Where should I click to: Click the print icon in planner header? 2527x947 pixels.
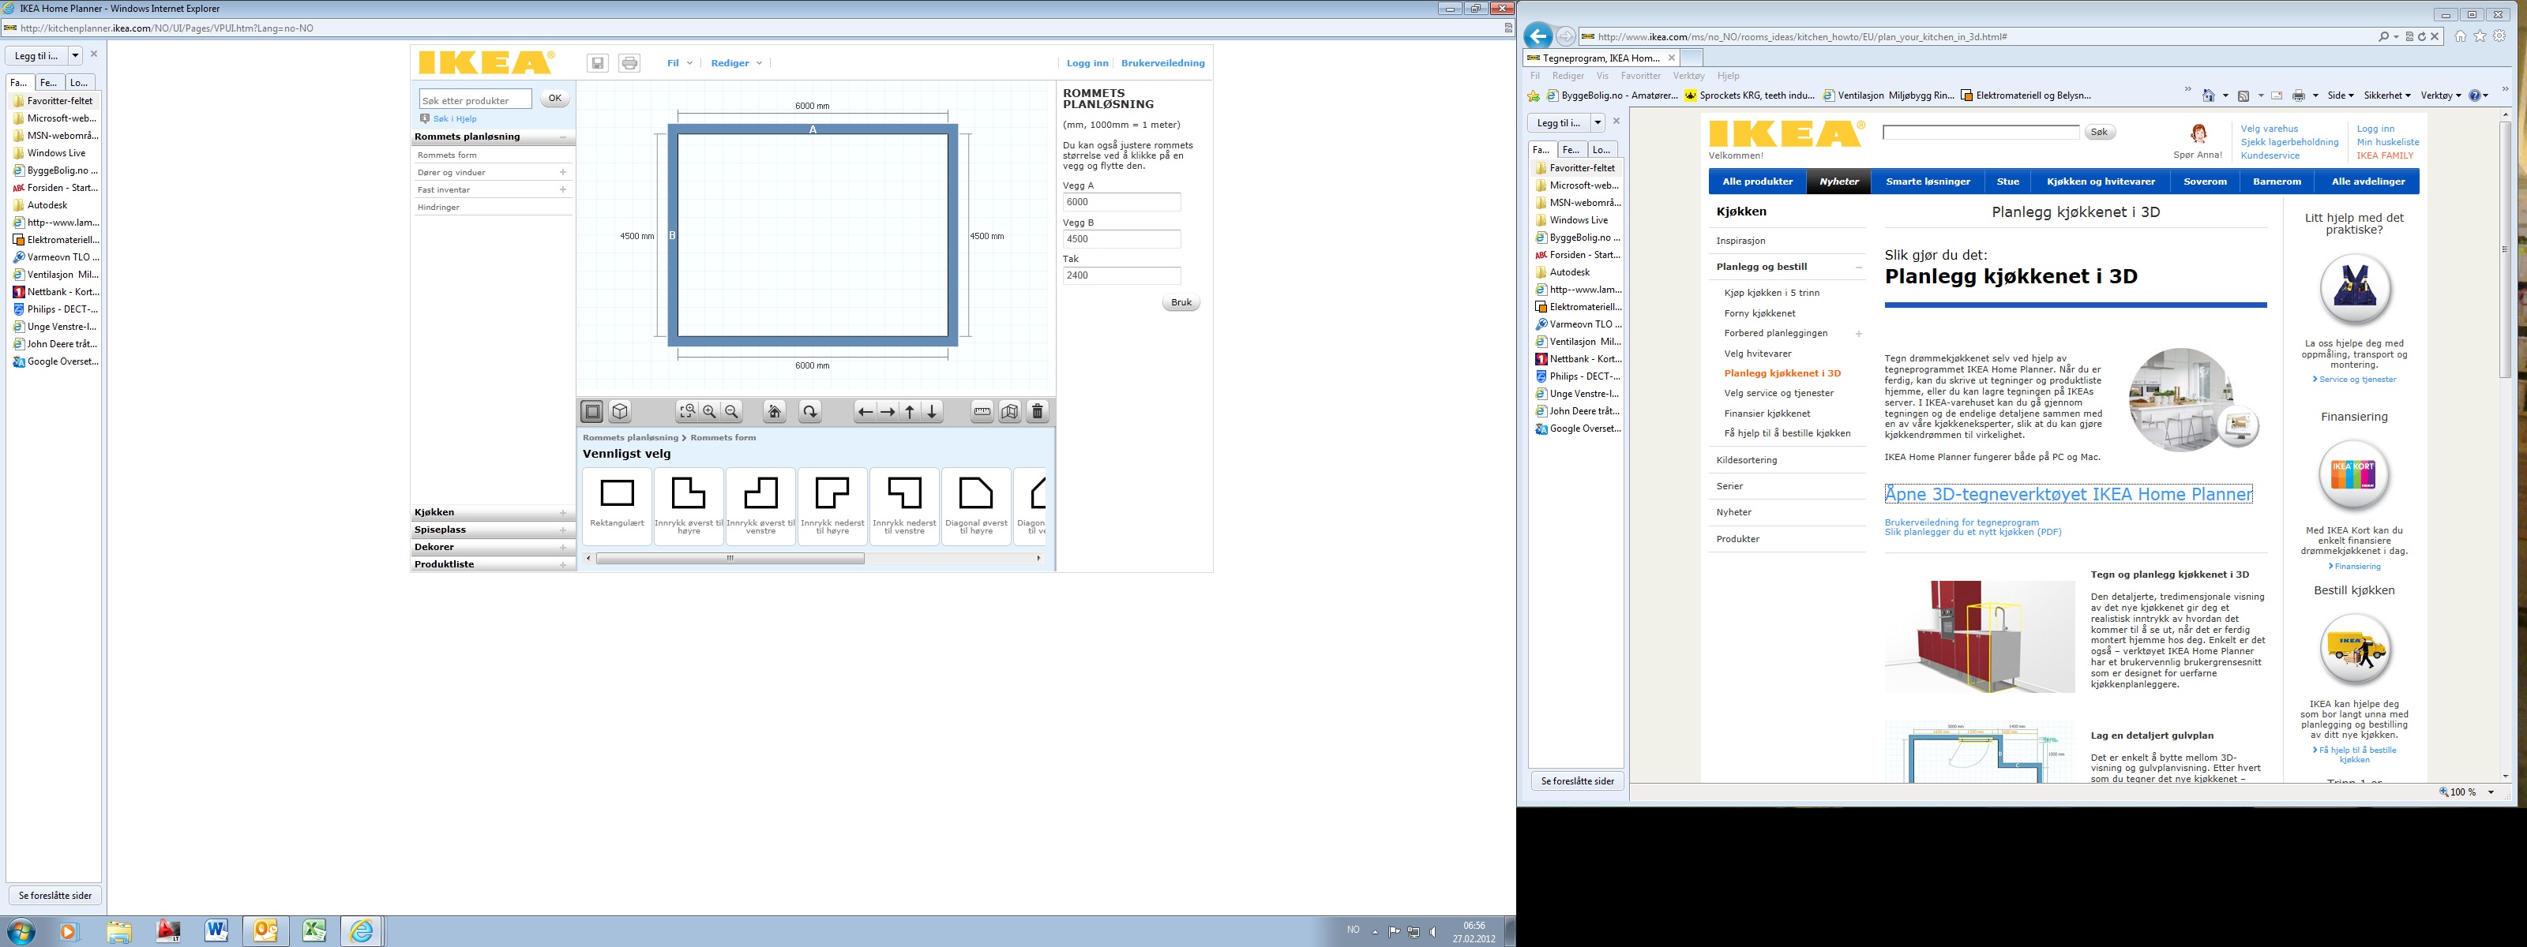(x=630, y=63)
